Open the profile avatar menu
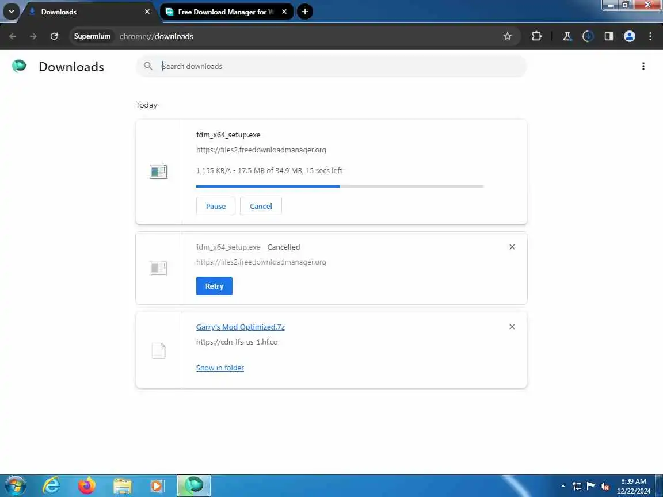 coord(629,36)
